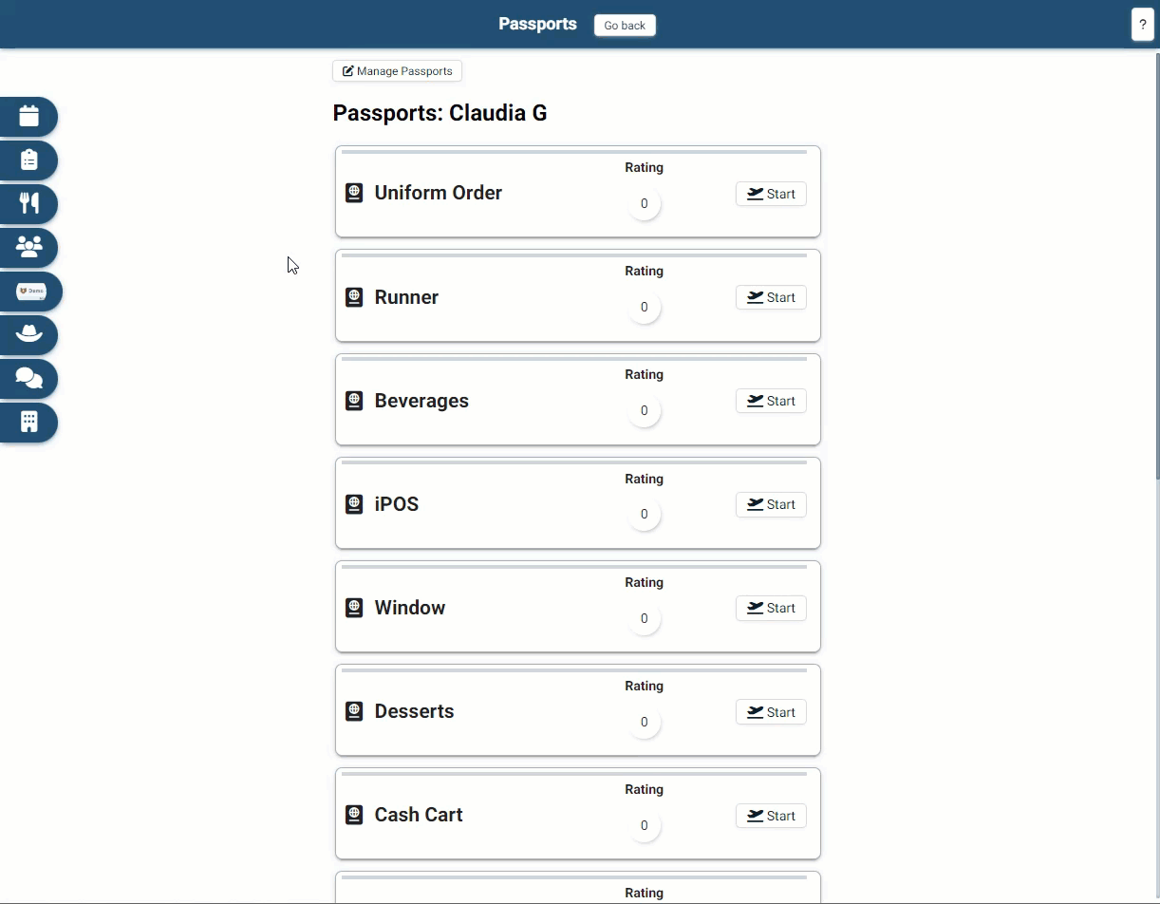Click the Desserts rating value circle
Screen dimensions: 1160x904
(644, 722)
